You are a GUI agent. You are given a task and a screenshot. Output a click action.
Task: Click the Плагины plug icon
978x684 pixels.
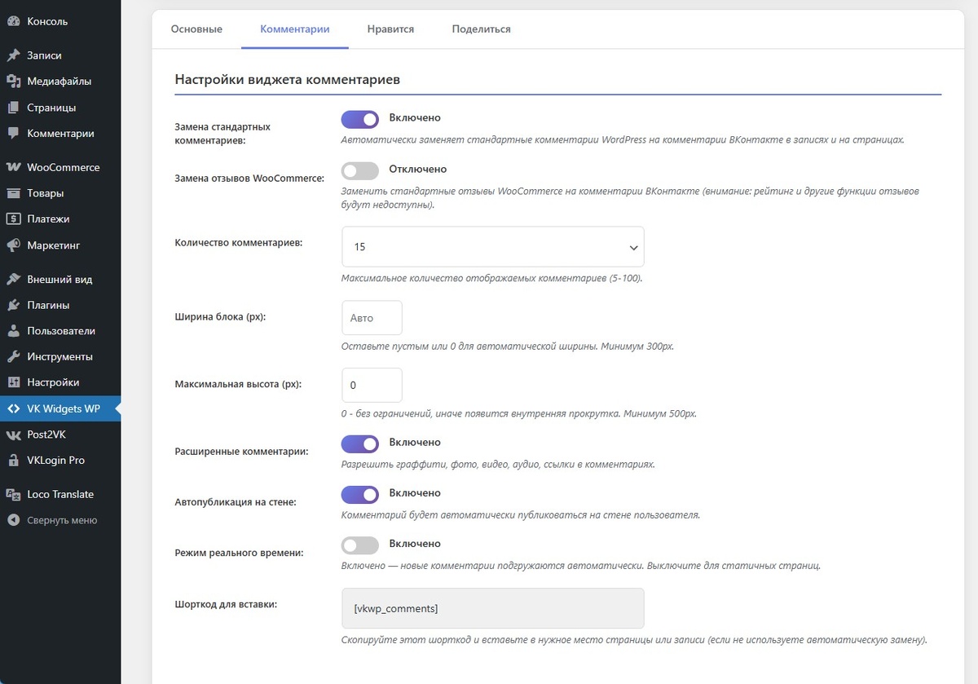click(13, 305)
